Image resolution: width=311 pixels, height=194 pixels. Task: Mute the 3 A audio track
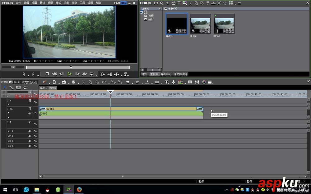coord(30,141)
